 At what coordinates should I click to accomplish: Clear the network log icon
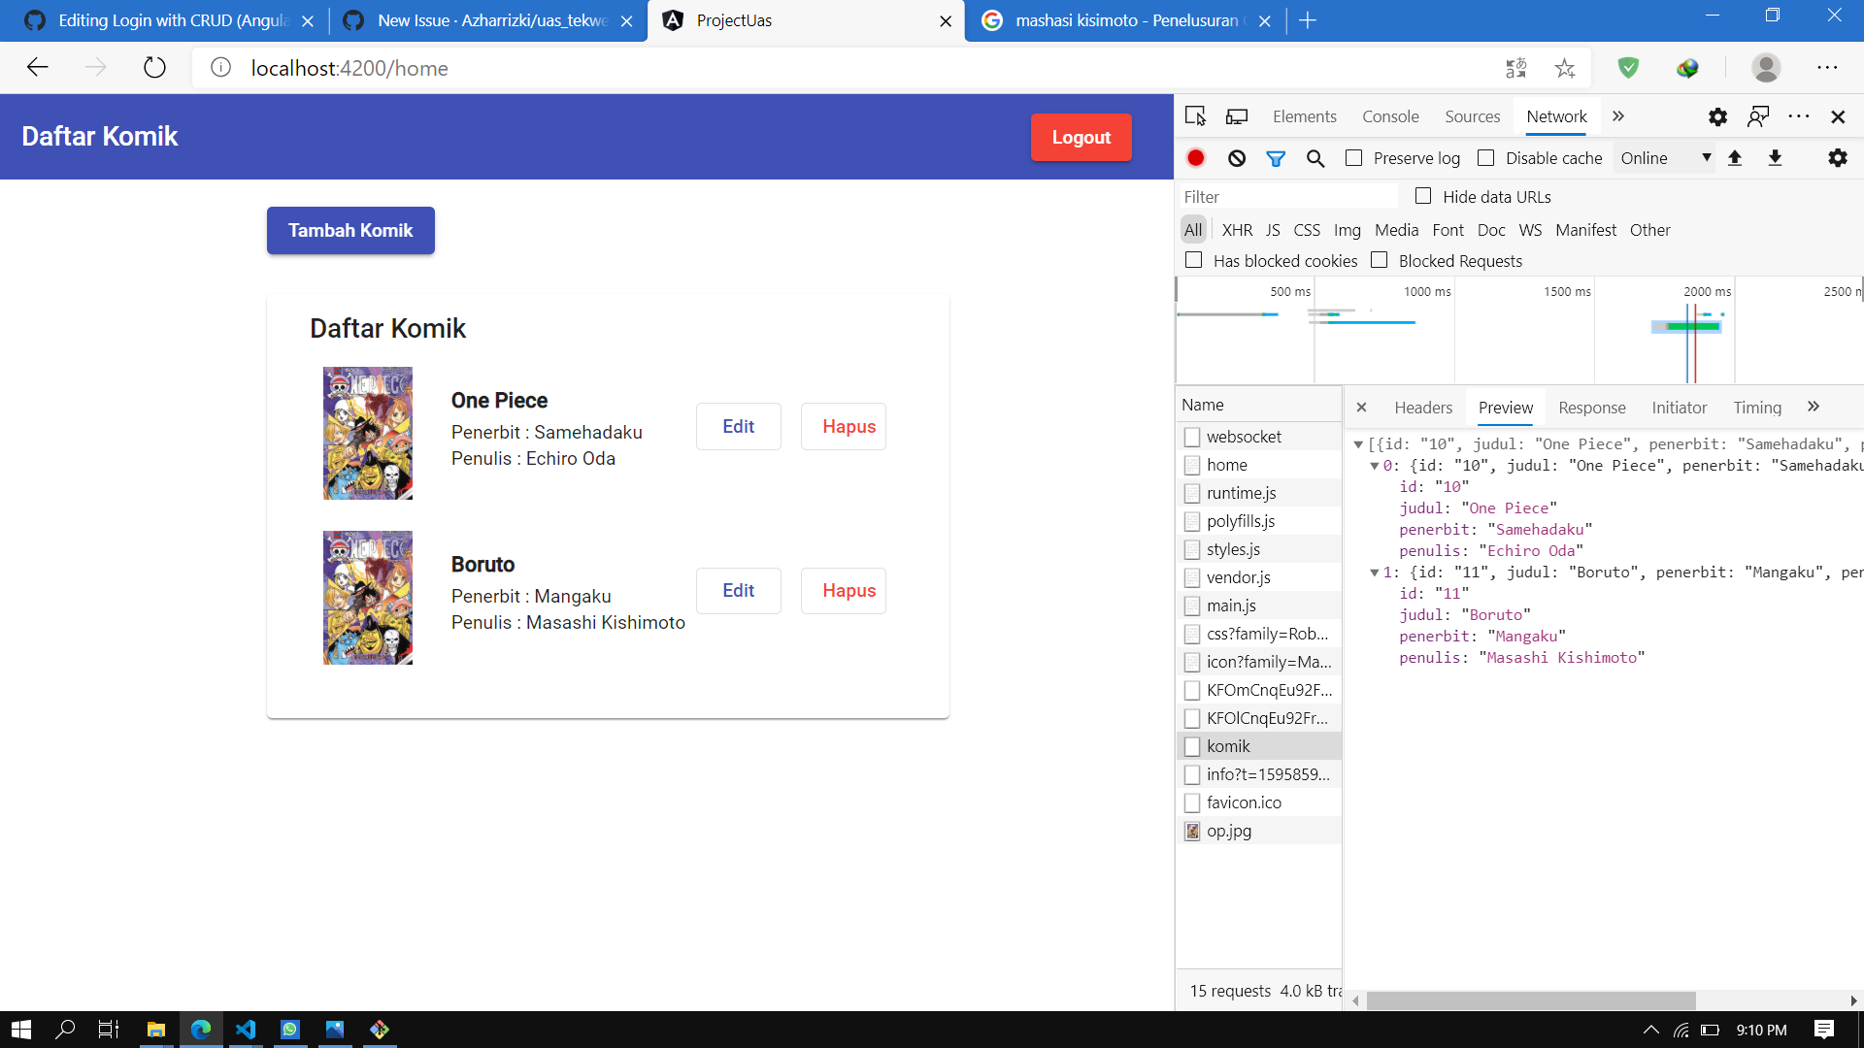1237,158
